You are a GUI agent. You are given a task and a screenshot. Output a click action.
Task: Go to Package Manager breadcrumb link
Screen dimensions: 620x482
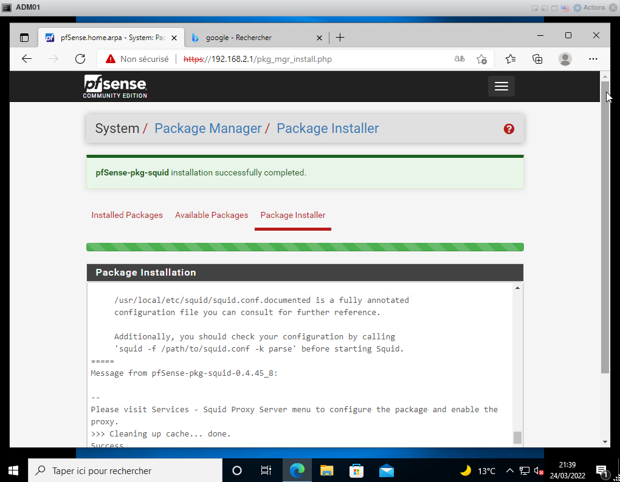208,129
